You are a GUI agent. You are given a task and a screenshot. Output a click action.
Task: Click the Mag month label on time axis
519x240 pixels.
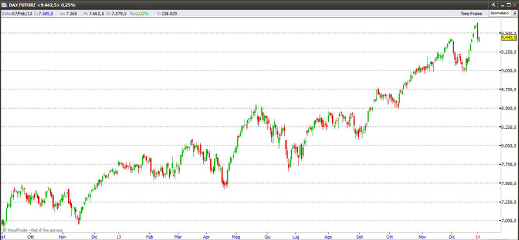click(236, 237)
